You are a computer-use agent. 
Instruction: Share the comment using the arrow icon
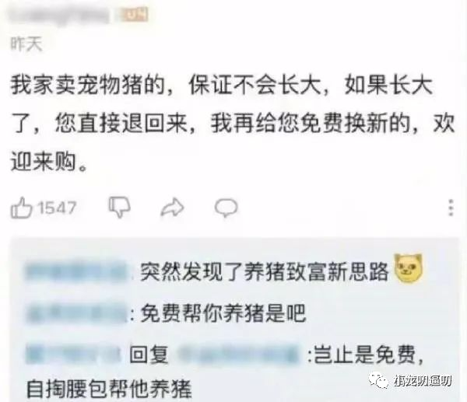coord(172,207)
